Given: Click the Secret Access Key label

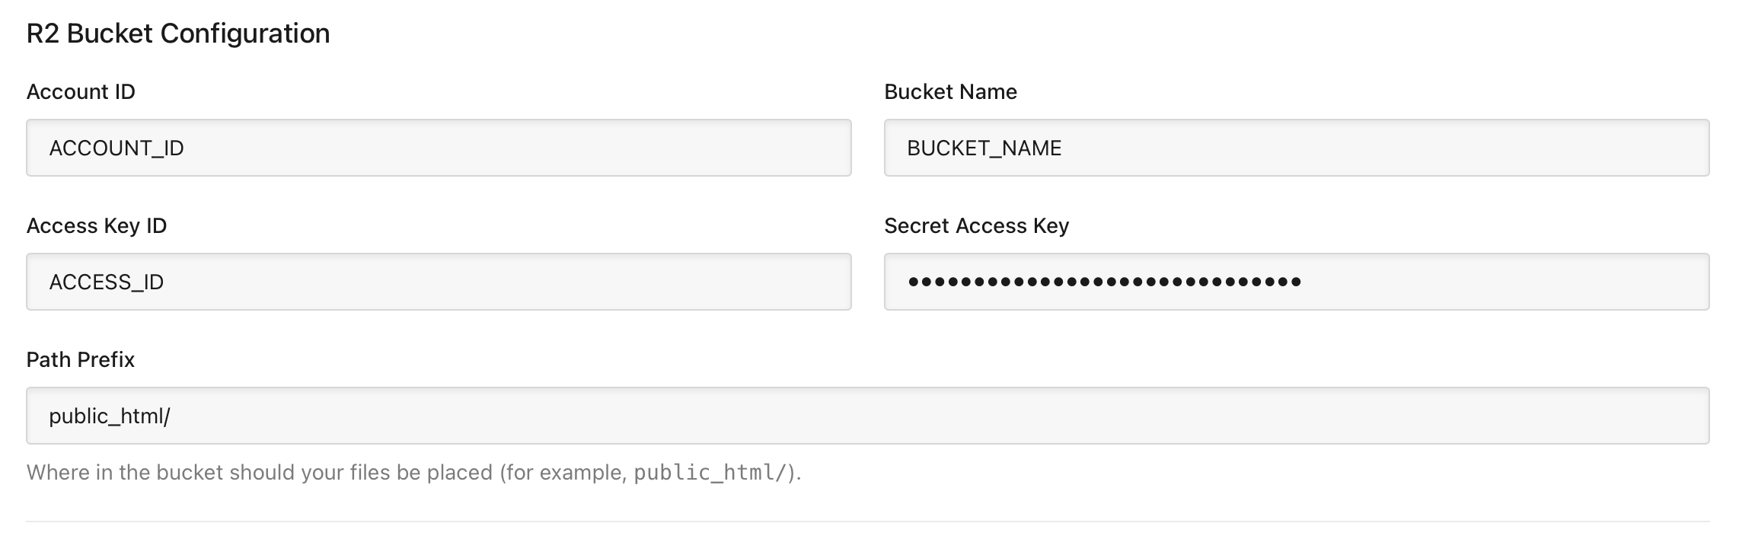Looking at the screenshot, I should (x=977, y=225).
